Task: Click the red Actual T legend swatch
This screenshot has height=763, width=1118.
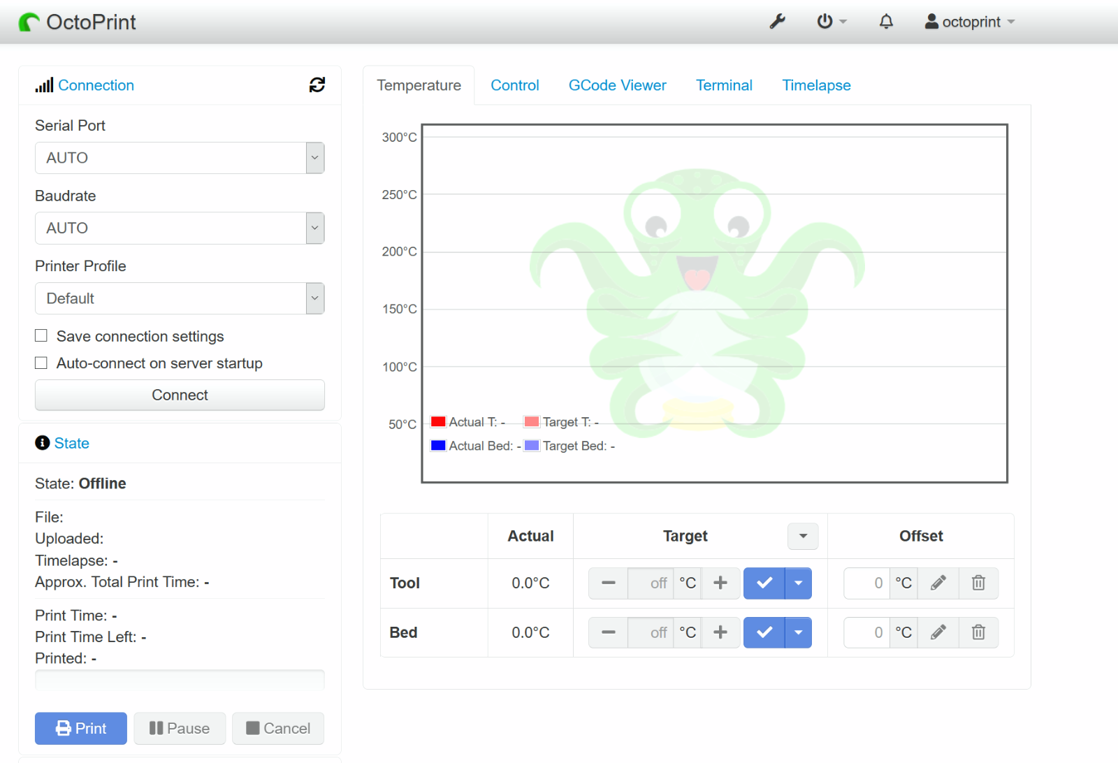Action: tap(438, 421)
